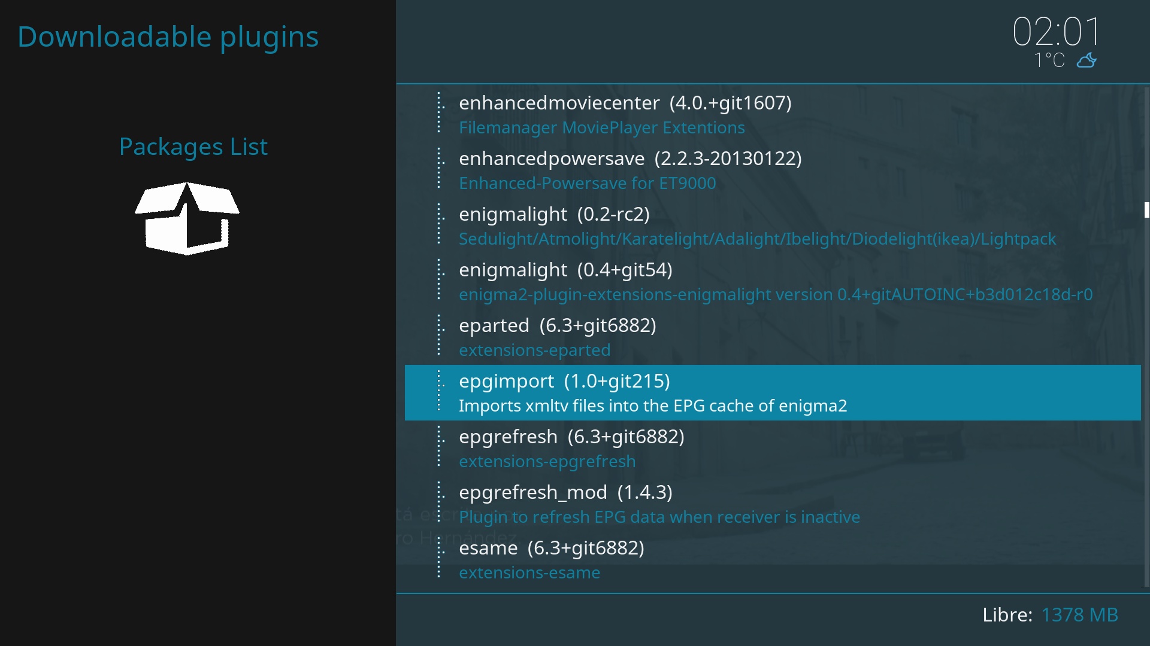The image size is (1150, 646).
Task: Click the dotted icon beside esame
Action: click(440, 557)
